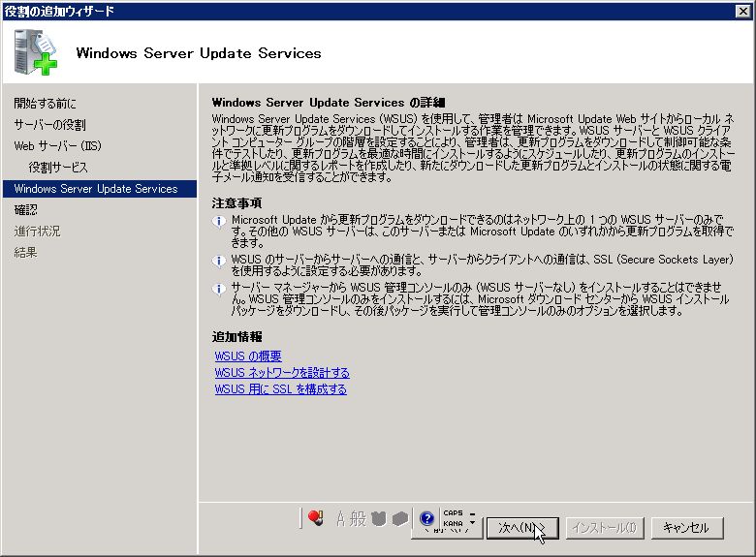Toggle the CAPS indicator on the language bar
Image resolution: width=756 pixels, height=557 pixels.
click(454, 513)
